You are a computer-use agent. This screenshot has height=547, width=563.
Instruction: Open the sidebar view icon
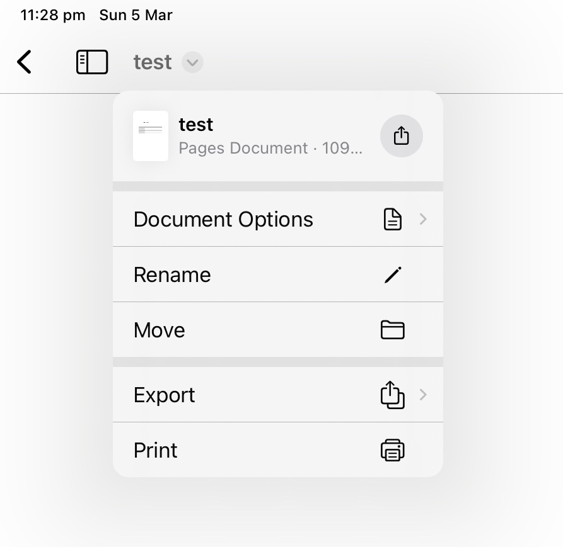point(92,62)
